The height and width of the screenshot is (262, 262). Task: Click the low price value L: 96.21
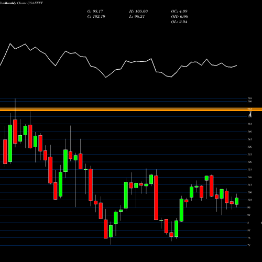click(137, 17)
